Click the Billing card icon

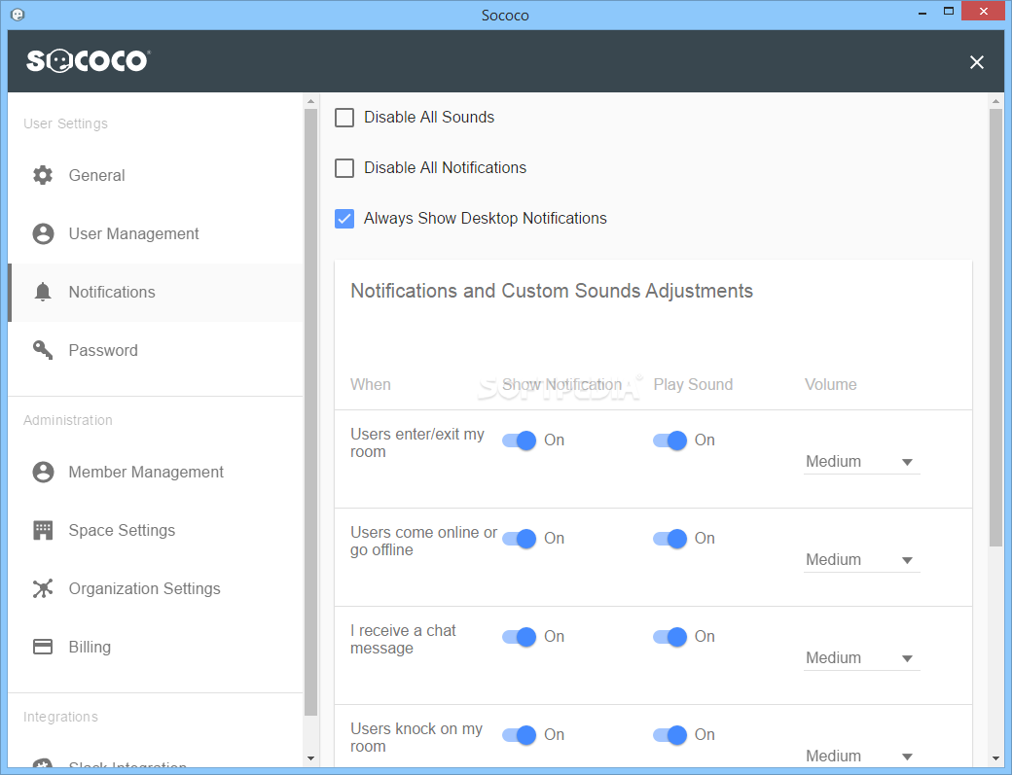coord(43,647)
